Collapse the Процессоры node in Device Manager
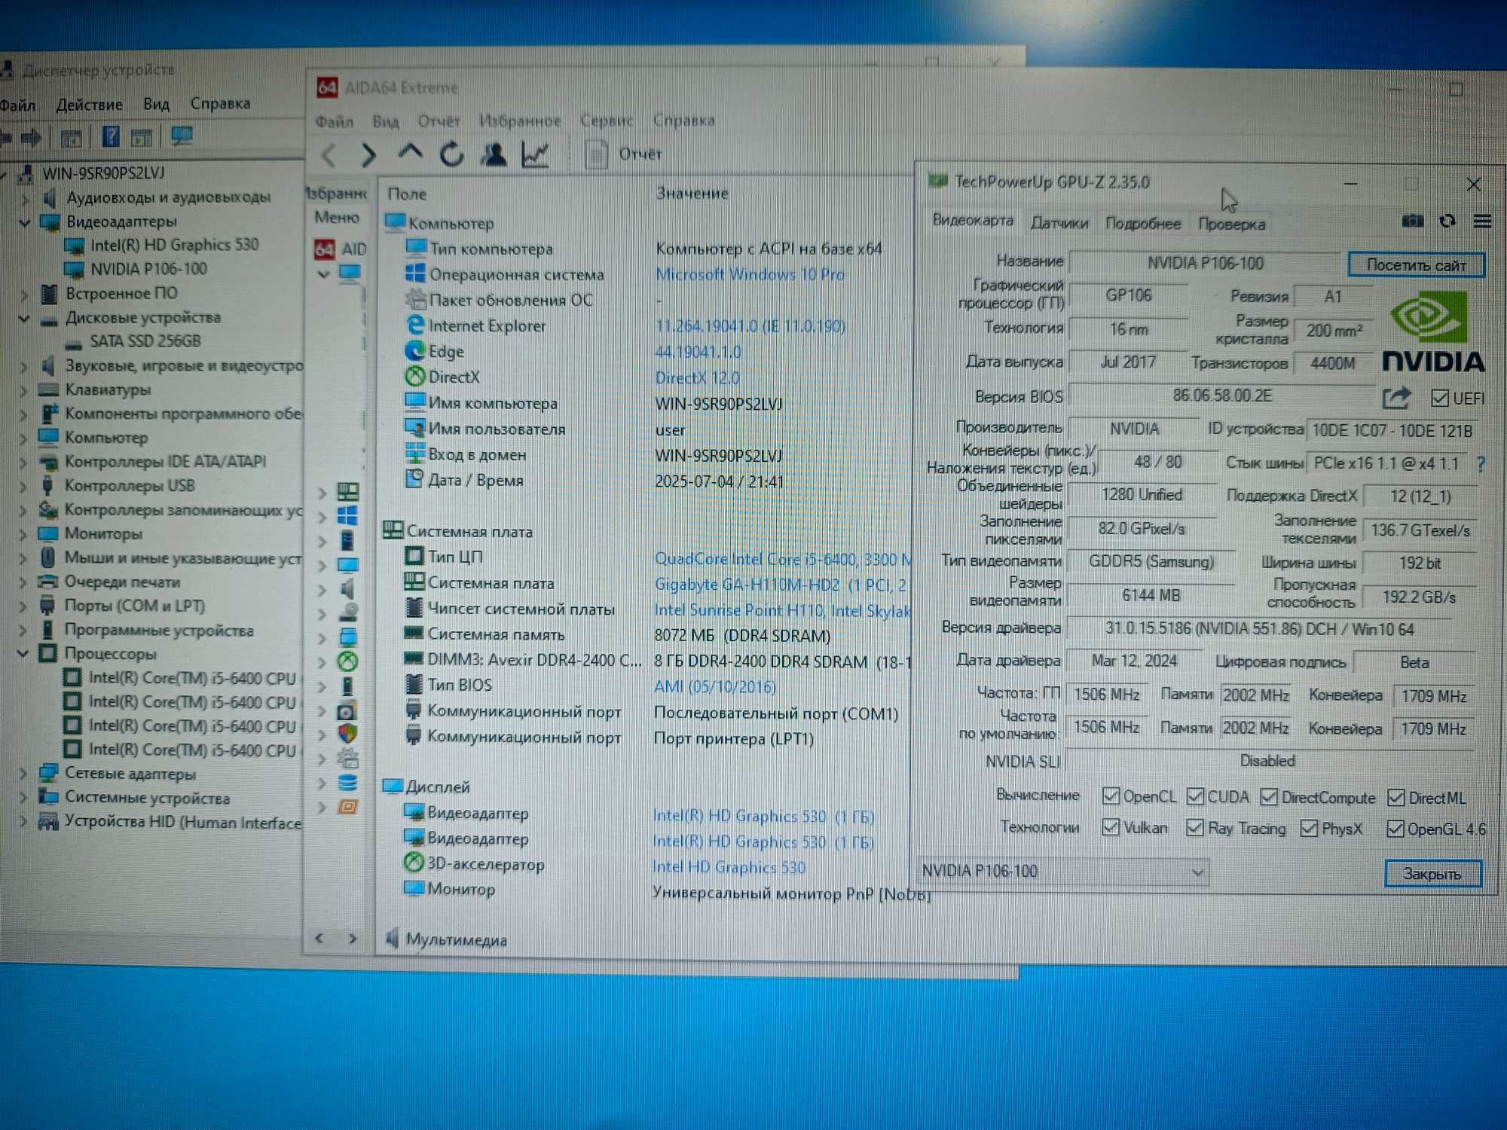Screen dimensions: 1507x1130 coord(23,654)
